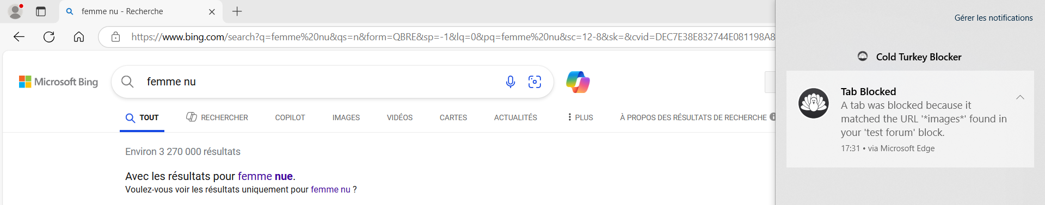Open visual search camera icon
This screenshot has height=205, width=1045.
coord(534,82)
